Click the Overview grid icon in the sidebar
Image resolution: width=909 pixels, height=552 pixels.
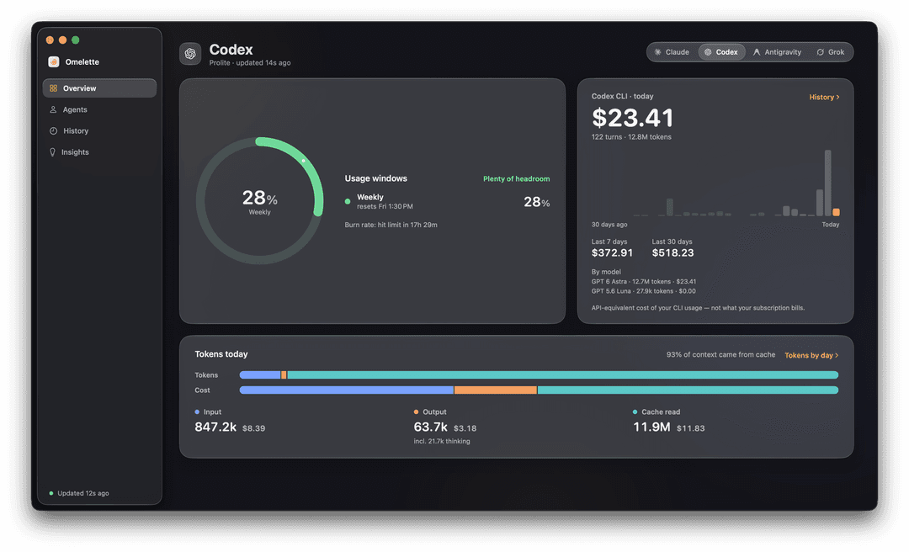(x=53, y=88)
